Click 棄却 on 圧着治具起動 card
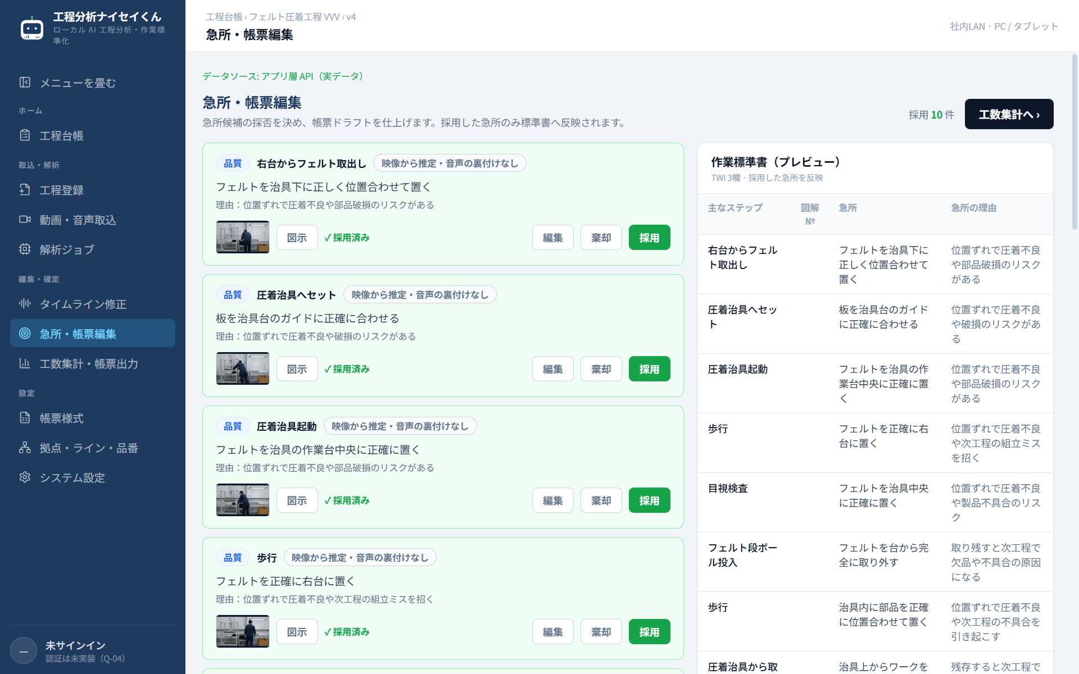The height and width of the screenshot is (674, 1079). coord(601,500)
